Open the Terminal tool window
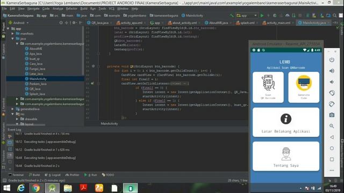Screen dimensions: 344x193 click(x=16, y=175)
